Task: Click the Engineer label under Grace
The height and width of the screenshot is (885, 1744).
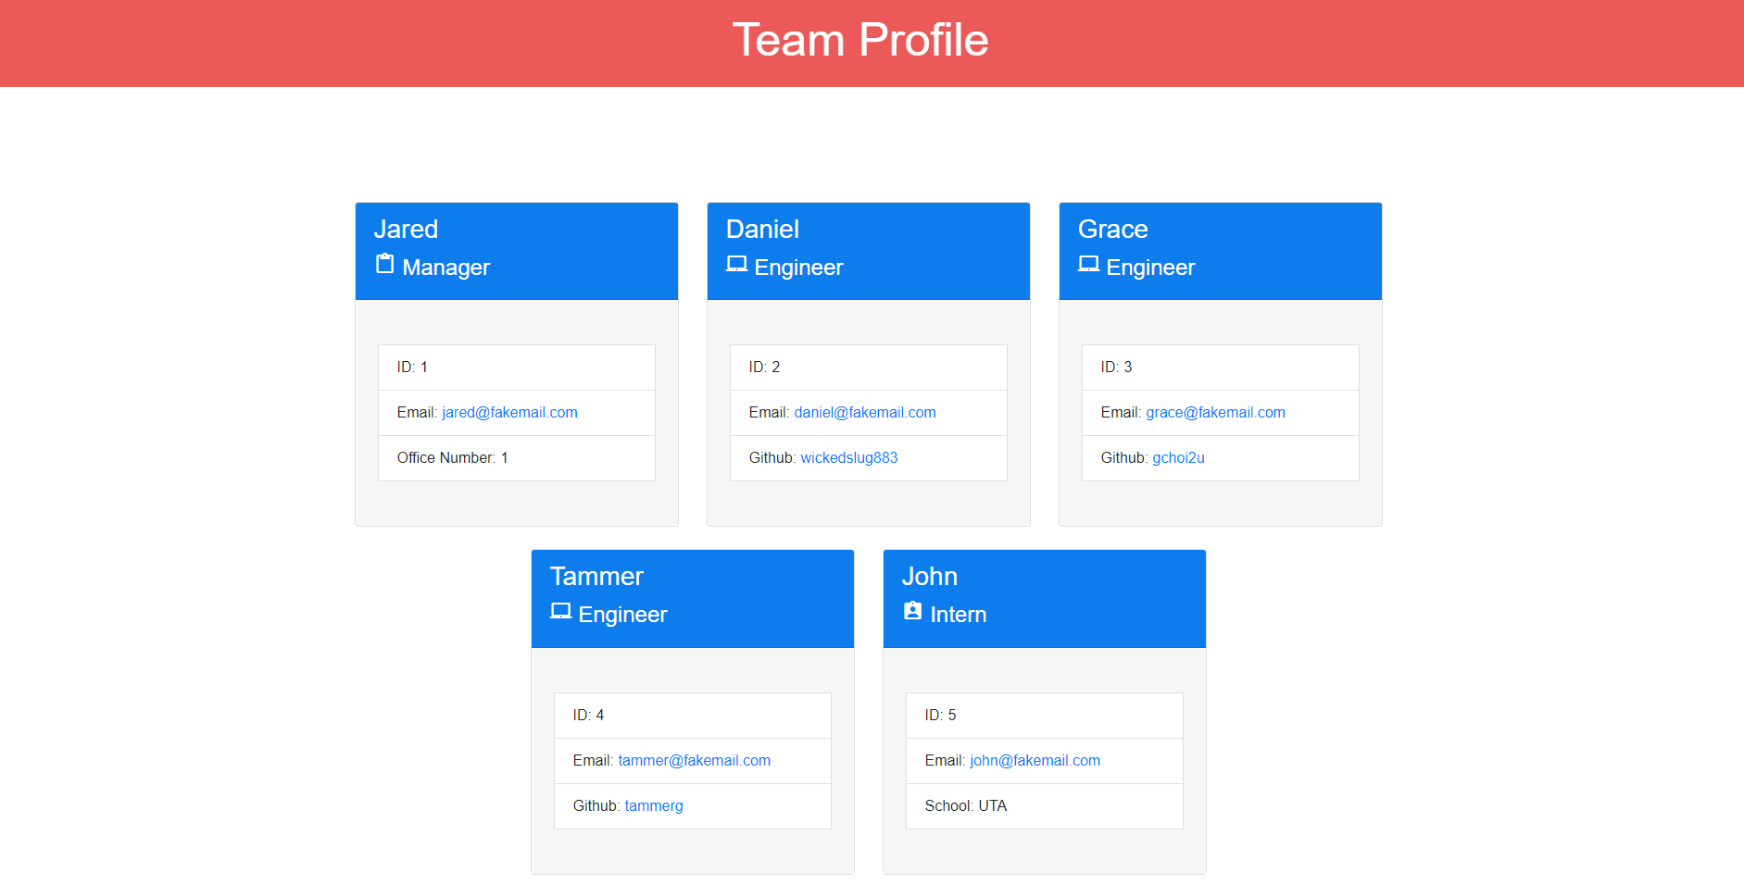Action: [1150, 268]
